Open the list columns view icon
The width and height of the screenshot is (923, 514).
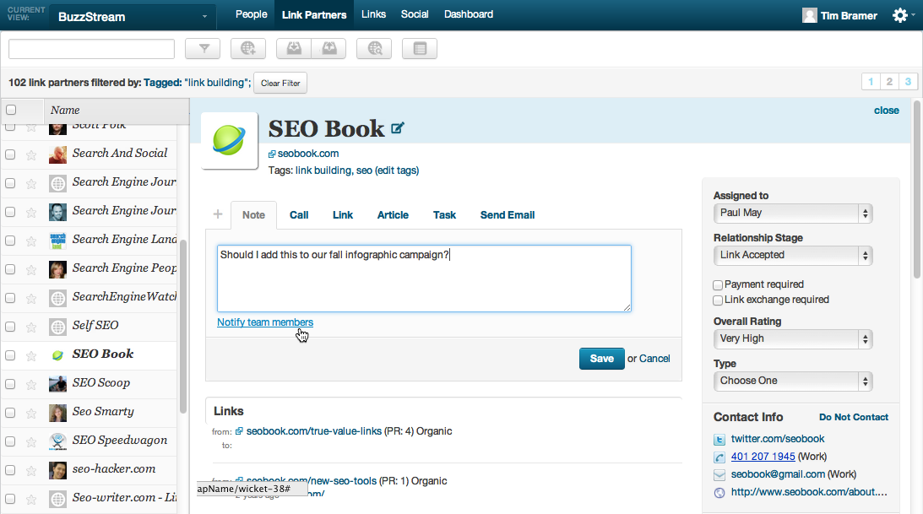(420, 49)
